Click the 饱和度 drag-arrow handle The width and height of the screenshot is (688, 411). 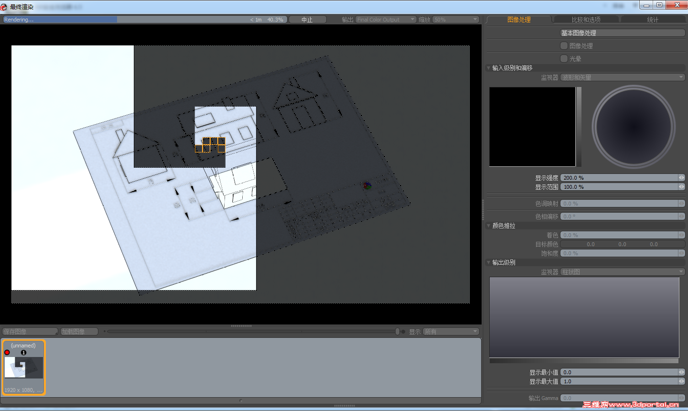(682, 253)
